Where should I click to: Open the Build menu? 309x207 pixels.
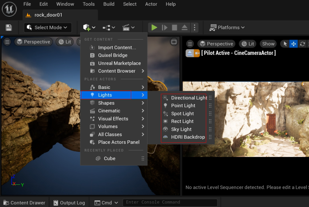point(109,4)
